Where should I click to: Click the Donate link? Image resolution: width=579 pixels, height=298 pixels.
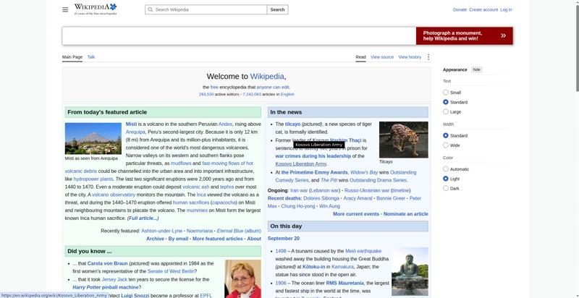[460, 10]
